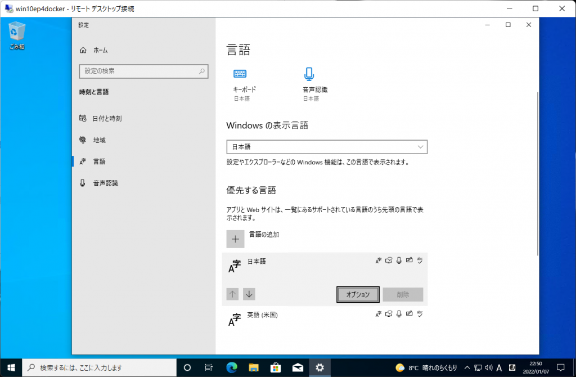Click the 日本語 text-to-speech feature icon
Image resolution: width=576 pixels, height=377 pixels.
coord(389,261)
